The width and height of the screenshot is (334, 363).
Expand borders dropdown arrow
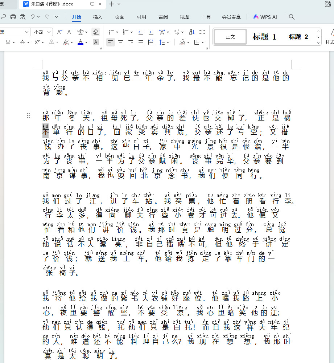pos(203,42)
